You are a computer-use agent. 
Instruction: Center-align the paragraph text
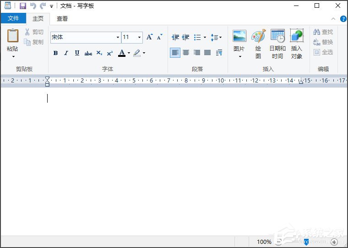click(186, 53)
